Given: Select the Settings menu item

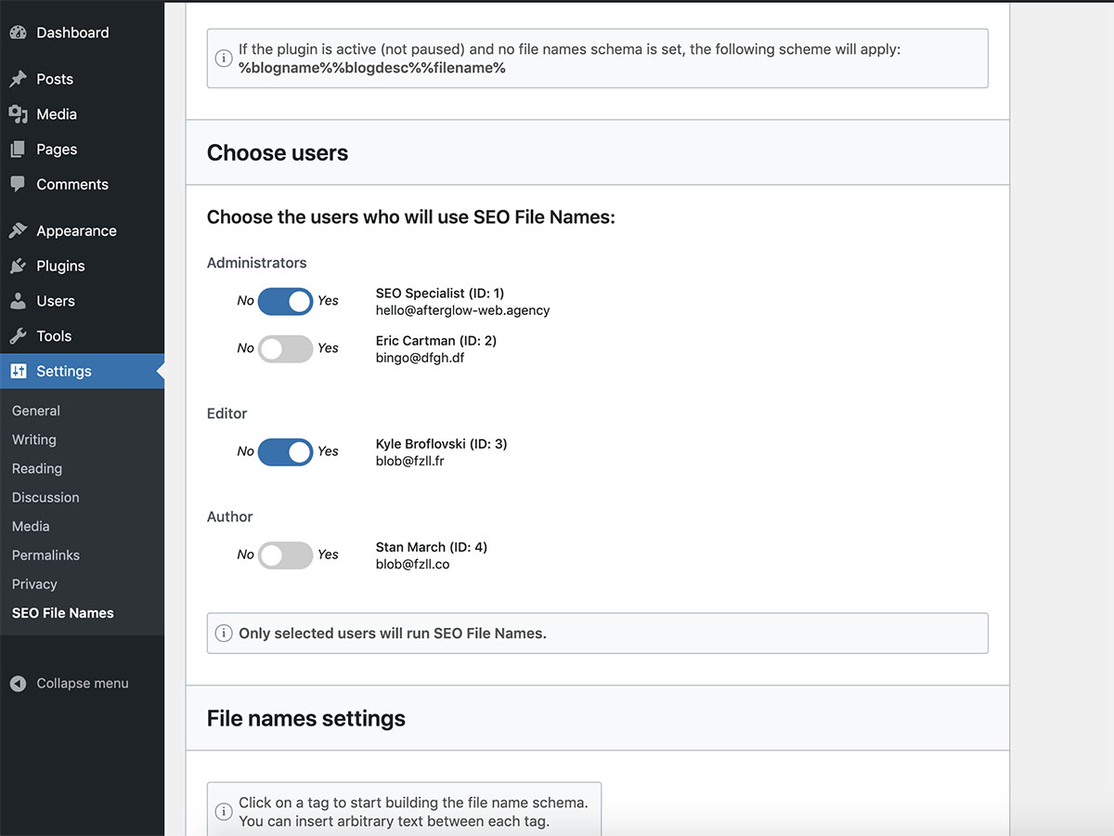Looking at the screenshot, I should 82,372.
